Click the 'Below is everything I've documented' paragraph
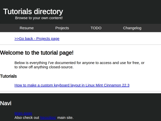 pyautogui.click(x=79, y=65)
